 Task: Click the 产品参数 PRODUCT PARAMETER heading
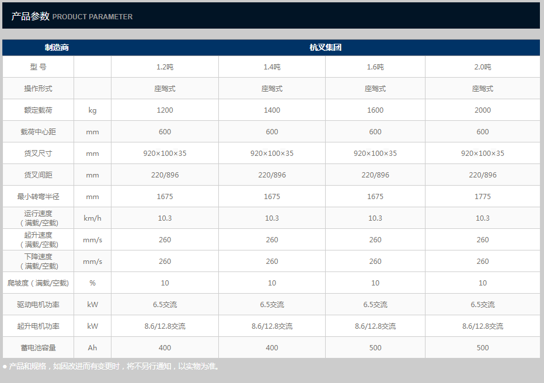pyautogui.click(x=72, y=16)
